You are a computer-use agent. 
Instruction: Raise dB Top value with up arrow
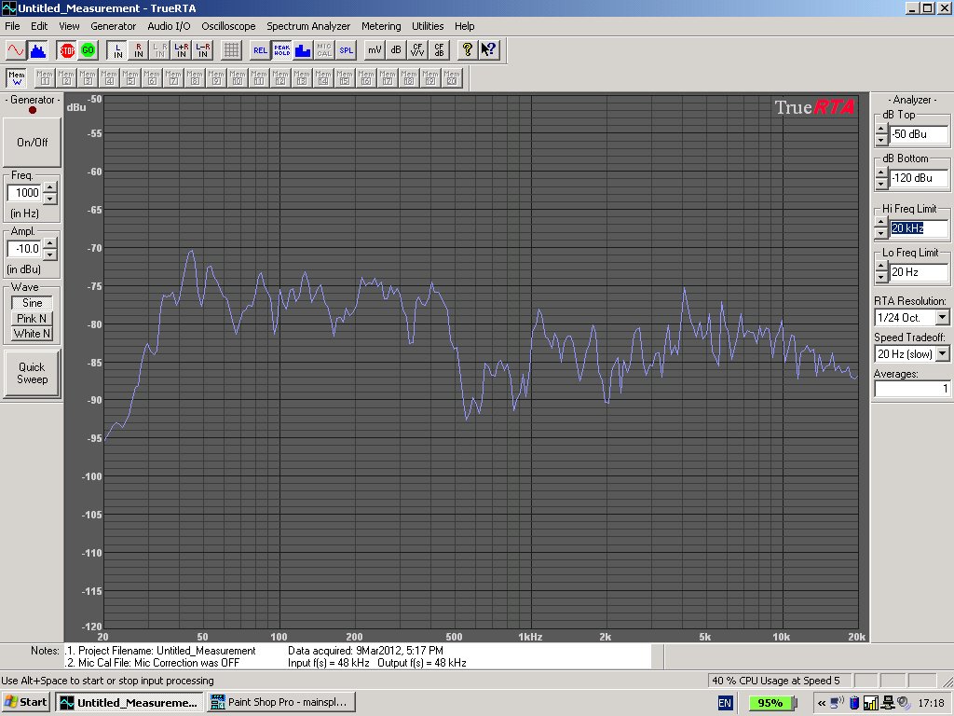pyautogui.click(x=881, y=129)
